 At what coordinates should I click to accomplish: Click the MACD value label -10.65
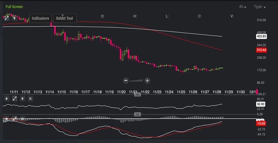pos(261,123)
